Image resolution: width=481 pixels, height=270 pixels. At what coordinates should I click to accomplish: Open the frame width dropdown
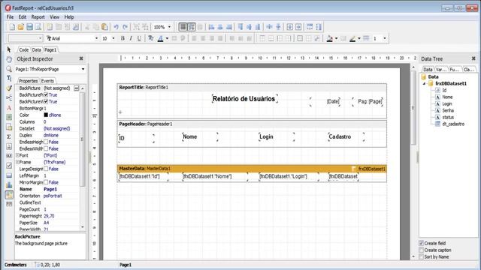pyautogui.click(x=385, y=38)
